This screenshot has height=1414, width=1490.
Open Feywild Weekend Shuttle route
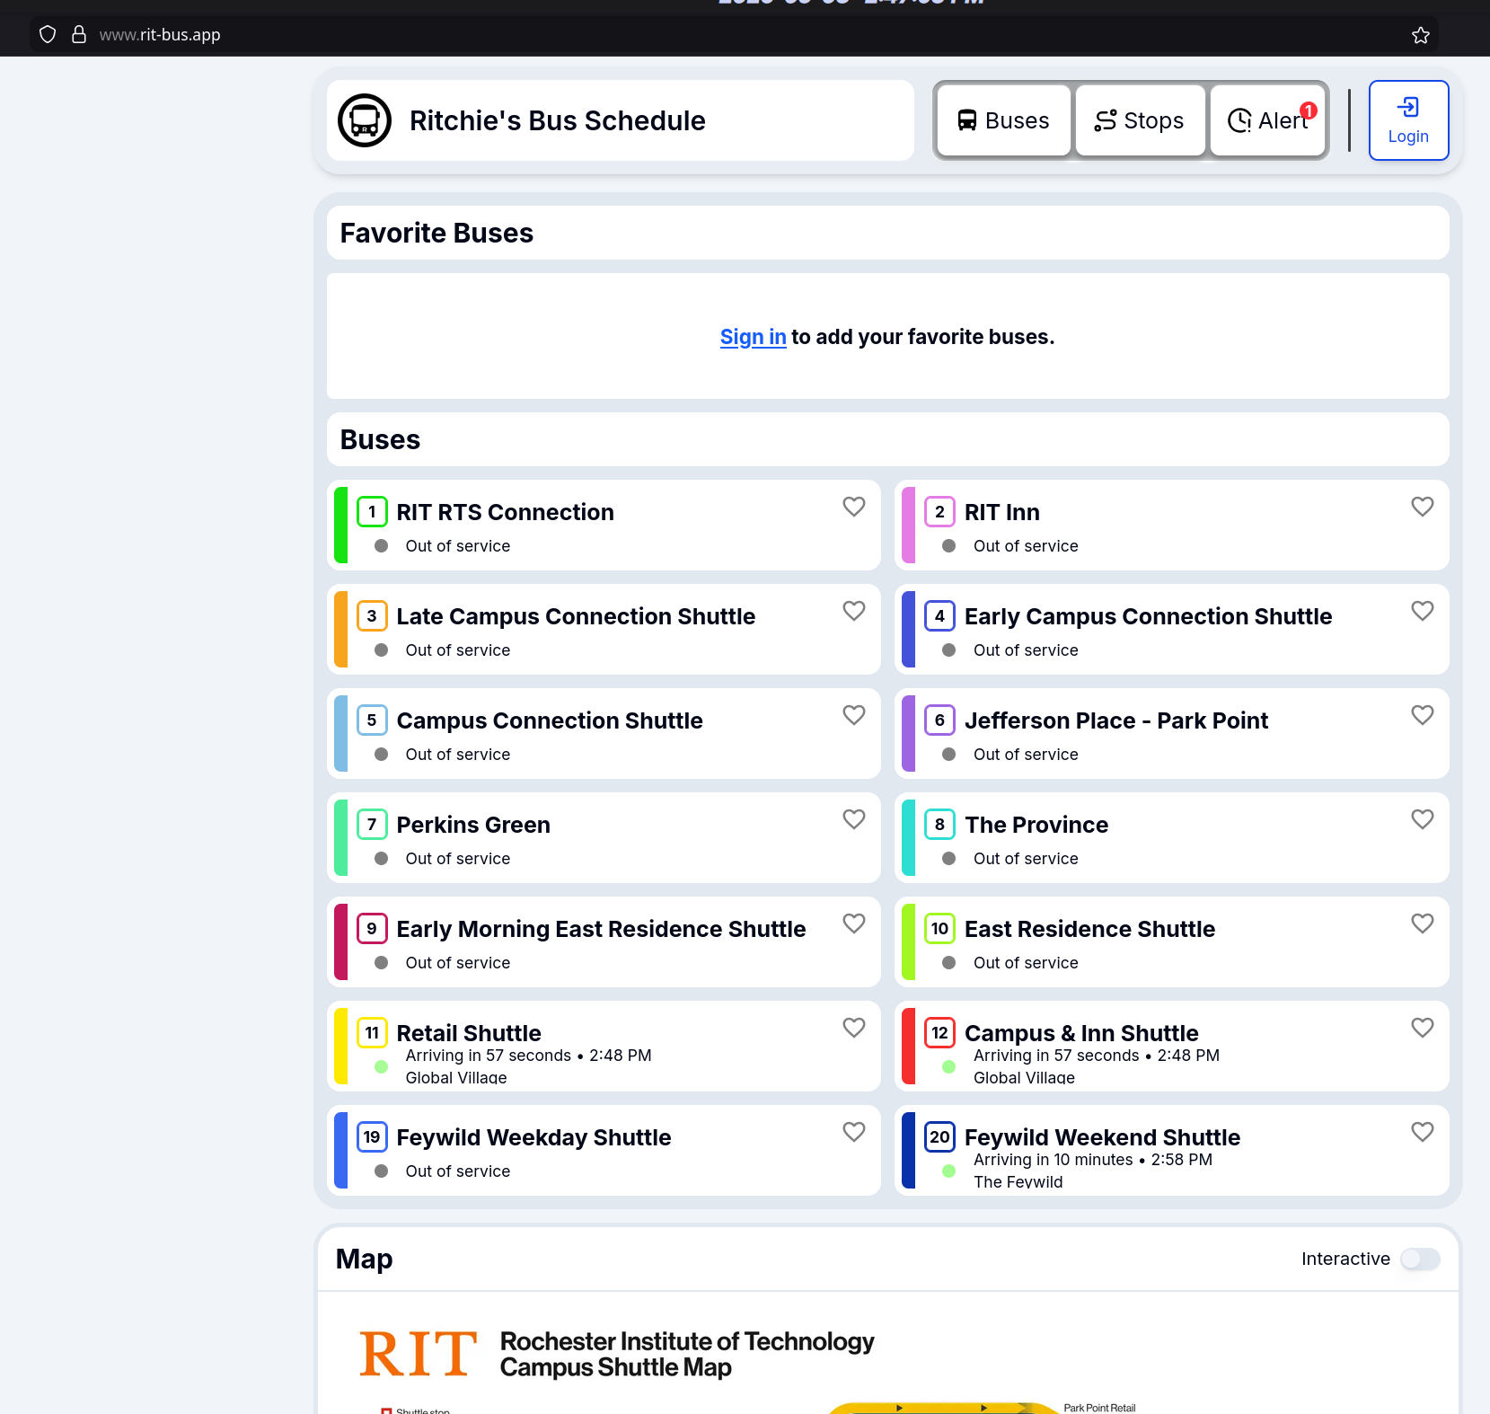click(1172, 1151)
